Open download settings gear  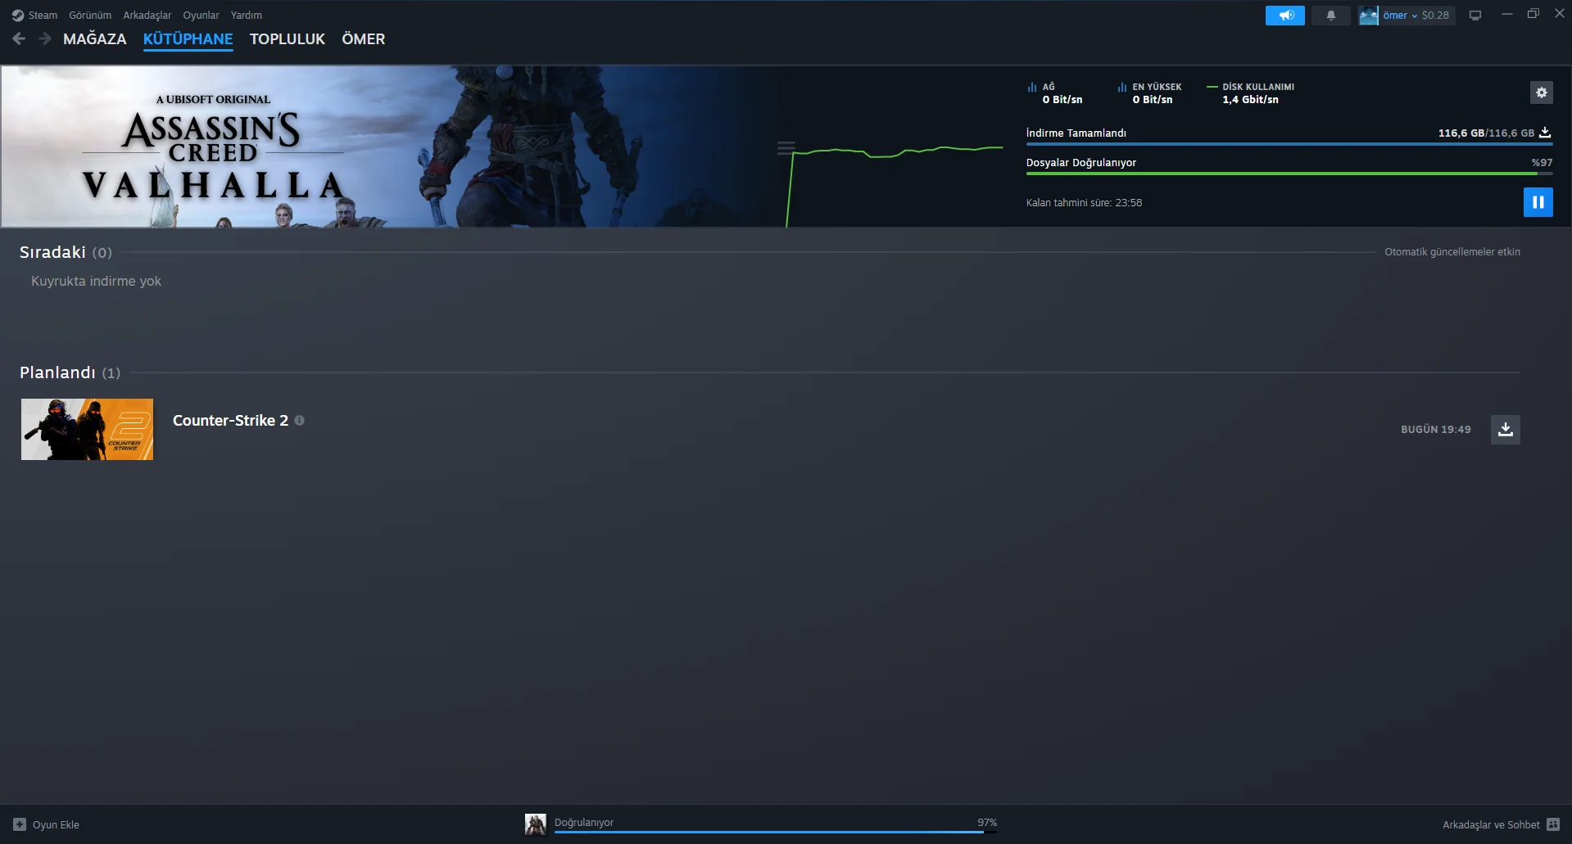click(1541, 93)
